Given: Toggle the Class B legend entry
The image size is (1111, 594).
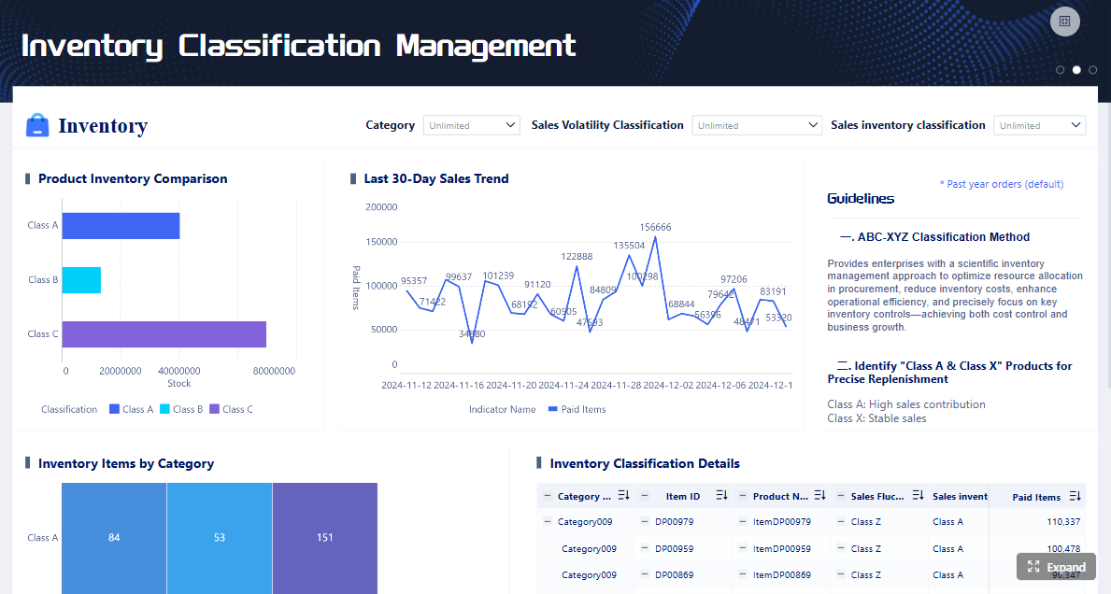Looking at the screenshot, I should tap(181, 409).
